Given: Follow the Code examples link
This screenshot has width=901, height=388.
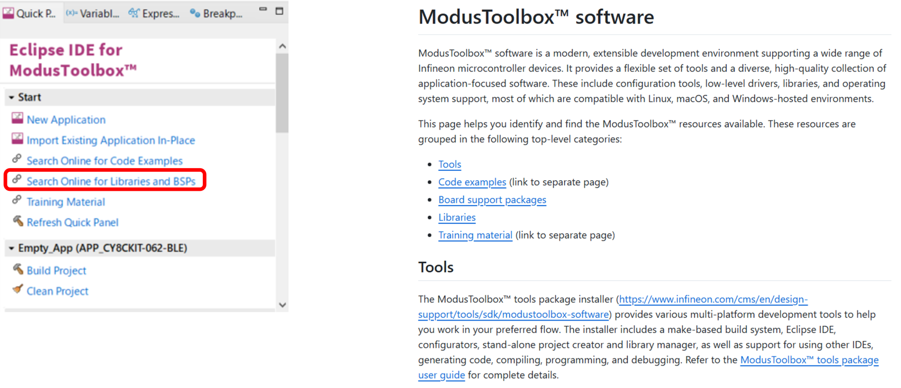Looking at the screenshot, I should [472, 182].
